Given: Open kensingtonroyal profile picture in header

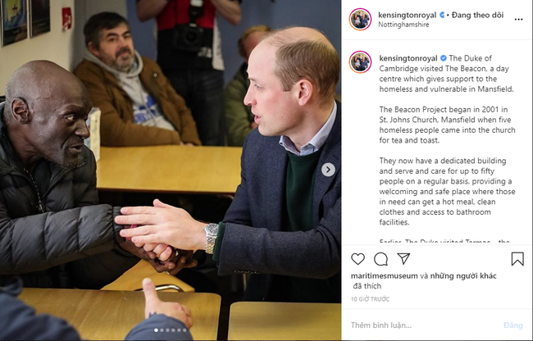Looking at the screenshot, I should pyautogui.click(x=360, y=20).
